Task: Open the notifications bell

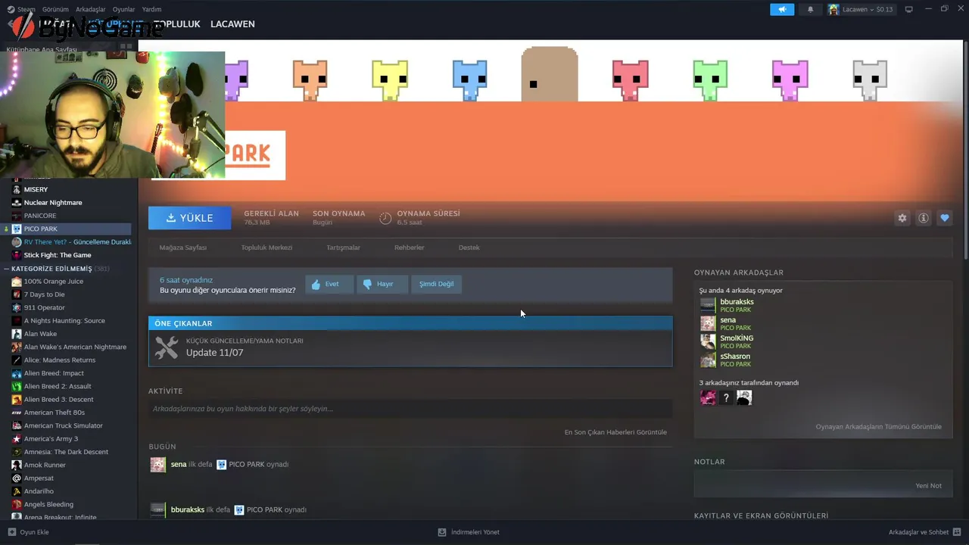Action: [x=810, y=9]
